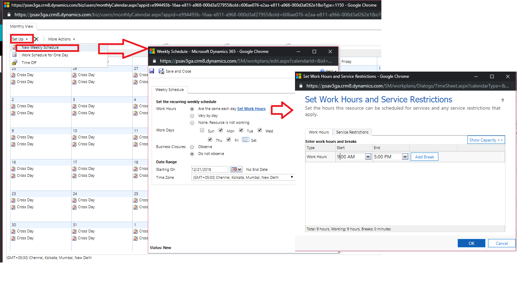Click the first Cross Day clipboard icon under day 24
The image size is (523, 304).
point(74,200)
